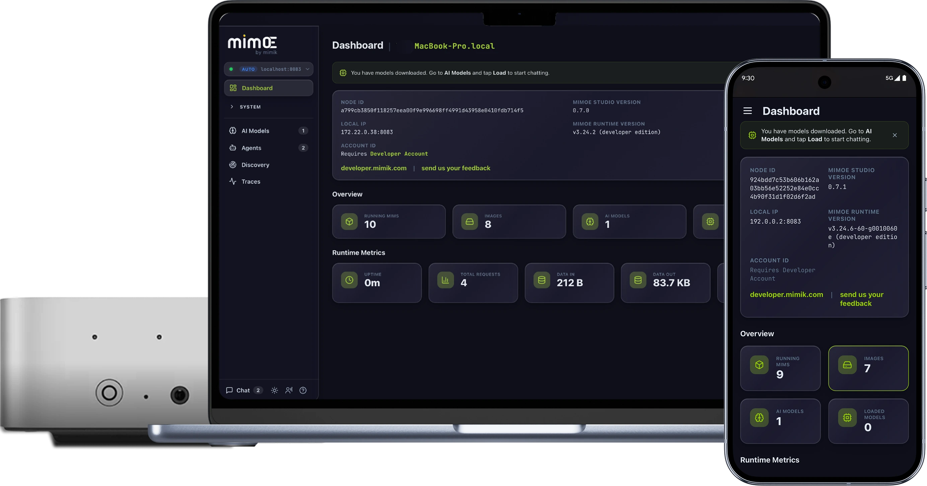Click the Agents count badge 2
Viewport: 927px width, 486px height.
pyautogui.click(x=303, y=148)
